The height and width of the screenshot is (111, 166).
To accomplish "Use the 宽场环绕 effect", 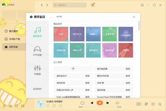I will click(87, 83).
